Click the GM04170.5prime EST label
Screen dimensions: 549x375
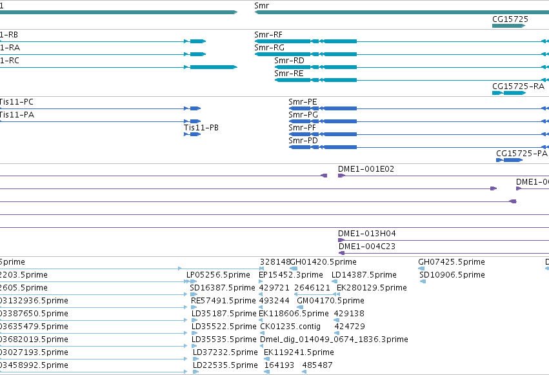330,301
